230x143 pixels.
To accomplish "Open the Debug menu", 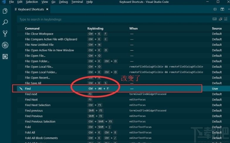I will (x=63, y=2).
